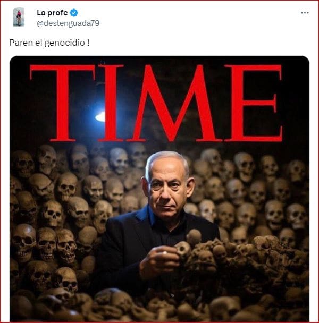The image size is (319, 323).
Task: Open La profe's profile avatar
Action: coord(19,17)
